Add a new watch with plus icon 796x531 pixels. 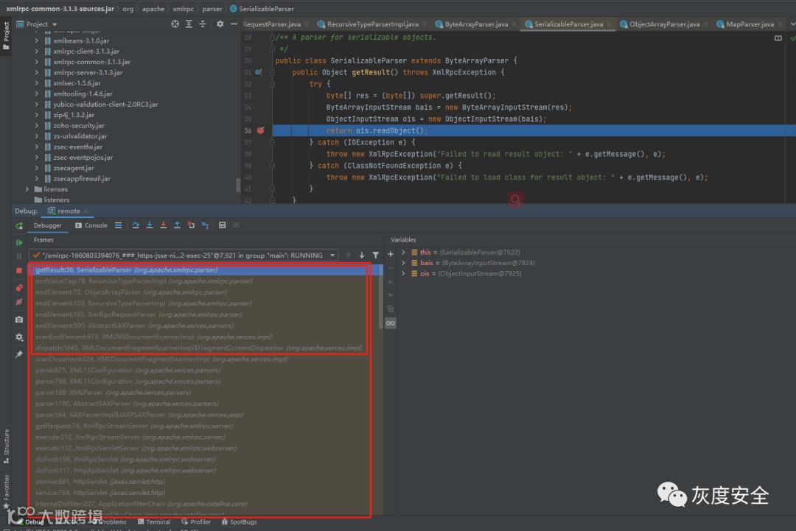coord(391,254)
